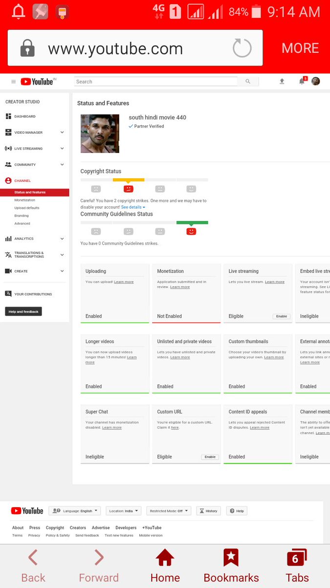Open the YouTube hamburger guide menu

pos(13,82)
